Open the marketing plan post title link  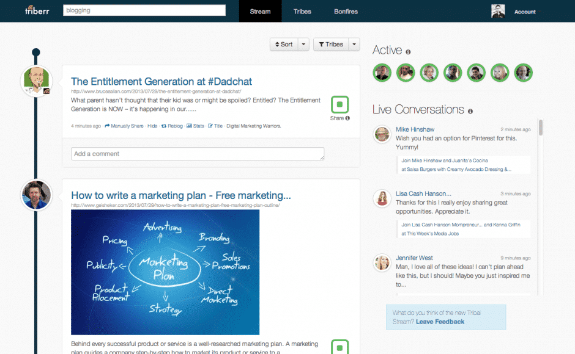pos(180,194)
